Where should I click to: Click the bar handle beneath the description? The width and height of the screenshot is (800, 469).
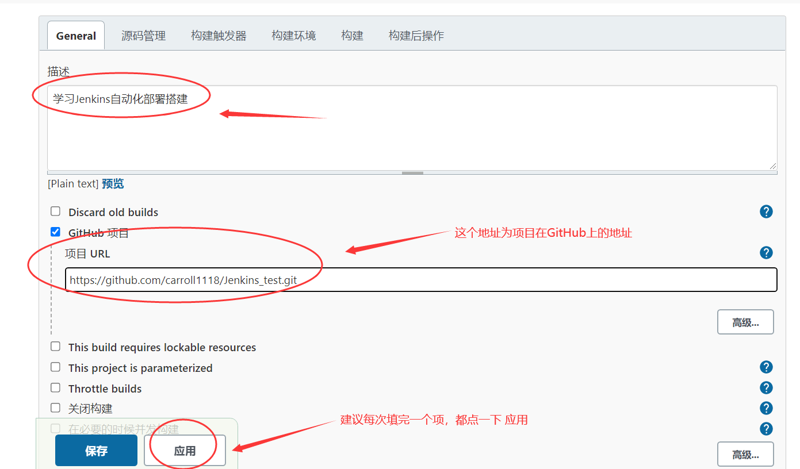[412, 172]
